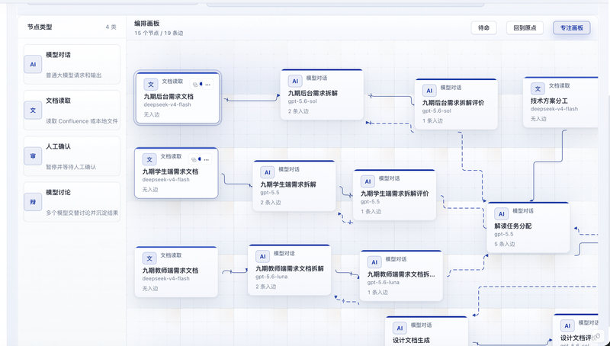Click the copy icon on 九期后台需求文档 node
610x346 pixels.
195,85
